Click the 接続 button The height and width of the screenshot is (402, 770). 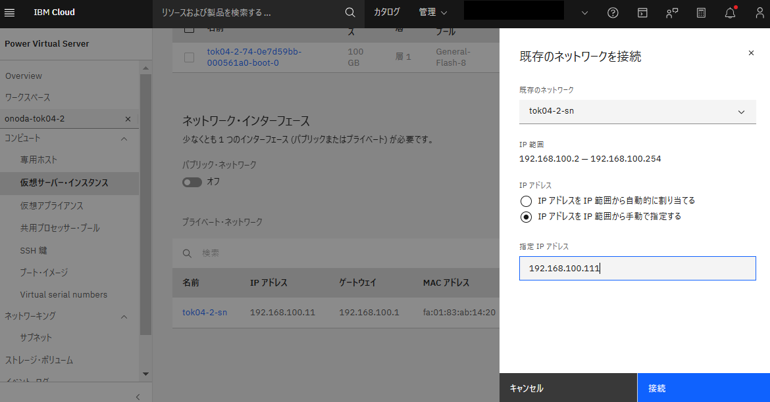coord(704,388)
